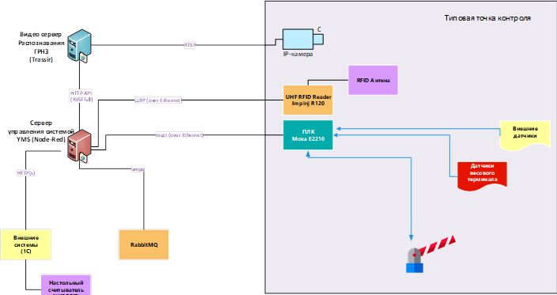
Task: Select the Датчики весового терминала shape
Action: (482, 176)
